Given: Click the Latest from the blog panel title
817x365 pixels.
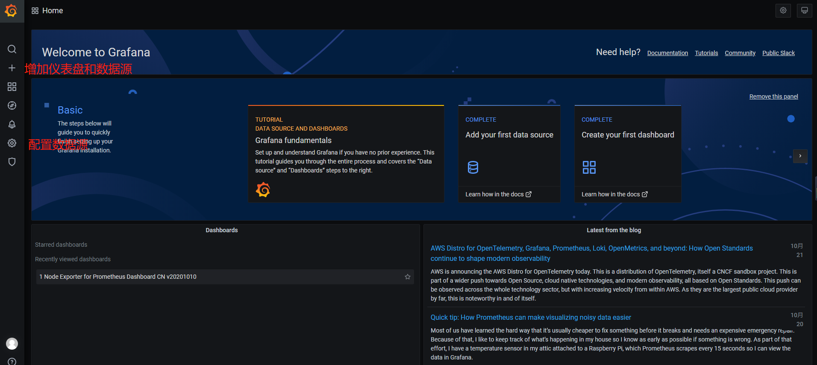Looking at the screenshot, I should [614, 230].
